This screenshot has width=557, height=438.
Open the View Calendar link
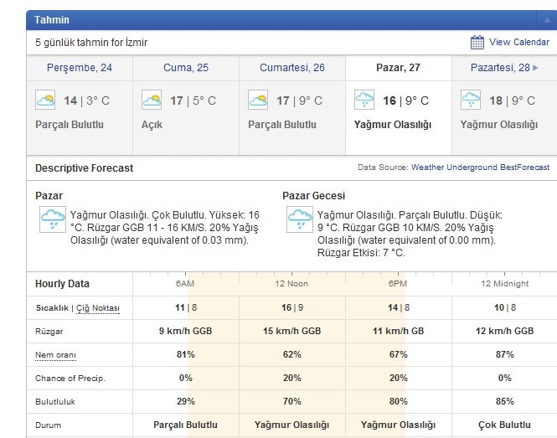click(519, 43)
